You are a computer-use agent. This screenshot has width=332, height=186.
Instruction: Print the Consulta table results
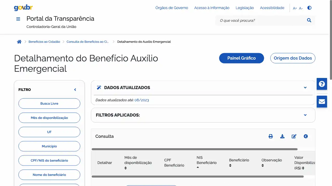(270, 136)
